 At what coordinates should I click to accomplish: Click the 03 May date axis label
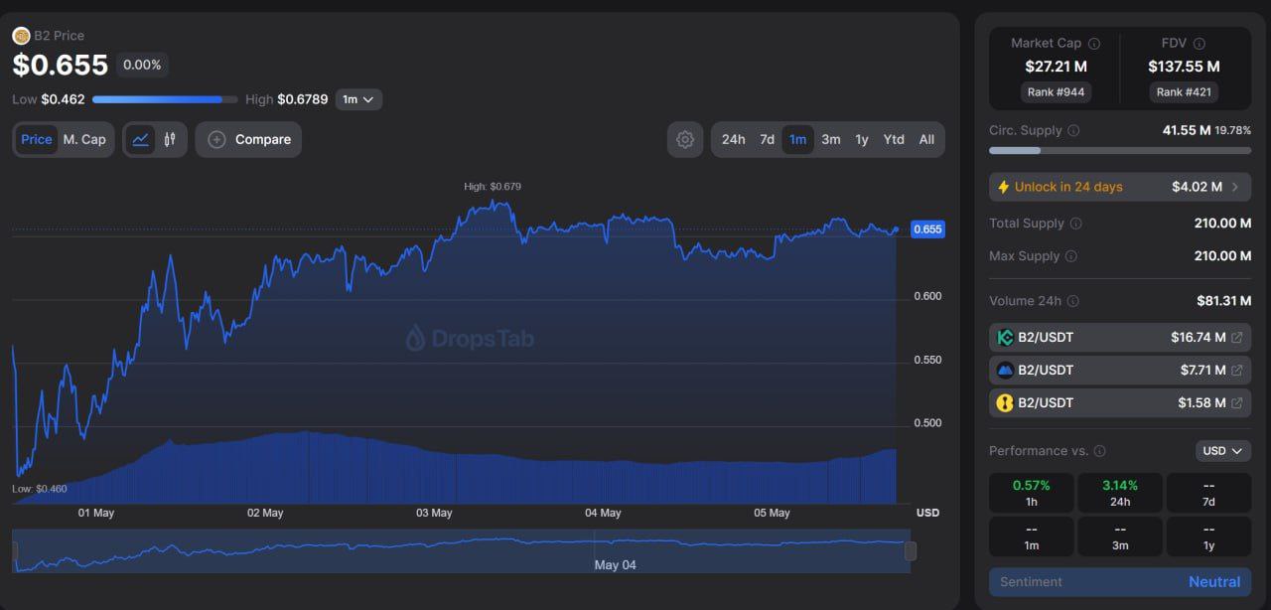[434, 514]
